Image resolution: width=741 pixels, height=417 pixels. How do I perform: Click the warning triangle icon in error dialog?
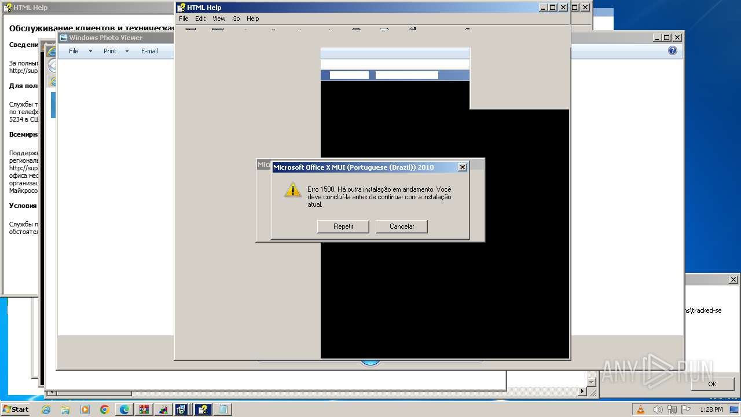click(x=293, y=189)
